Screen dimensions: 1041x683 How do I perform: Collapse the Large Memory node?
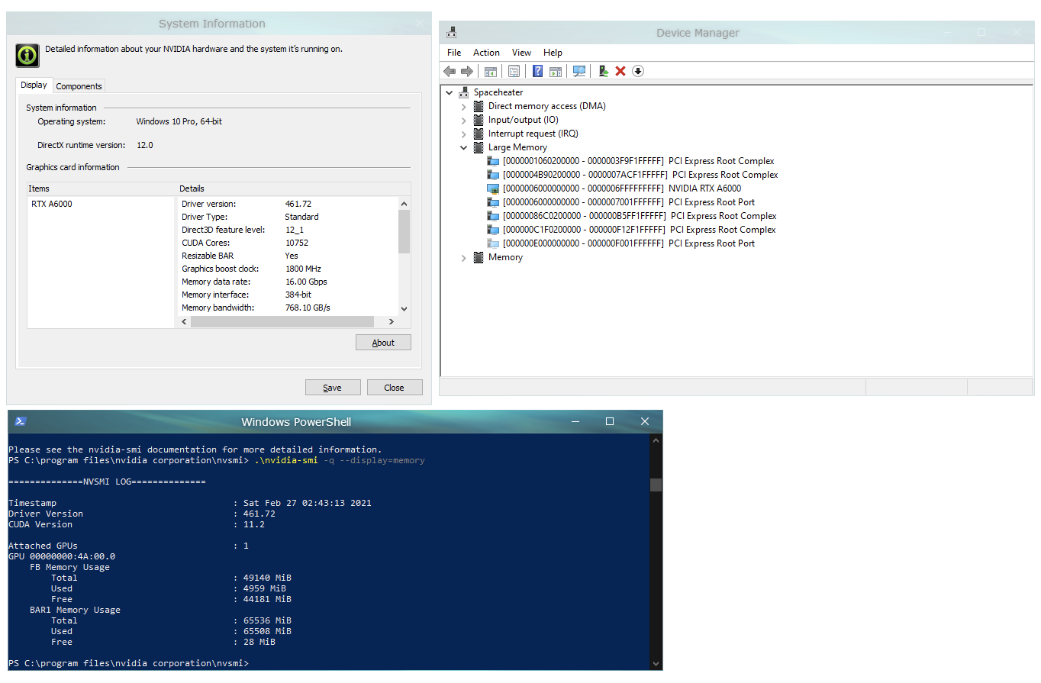click(463, 148)
